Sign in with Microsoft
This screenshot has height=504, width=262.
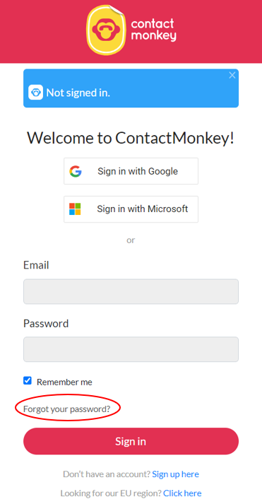tap(131, 209)
